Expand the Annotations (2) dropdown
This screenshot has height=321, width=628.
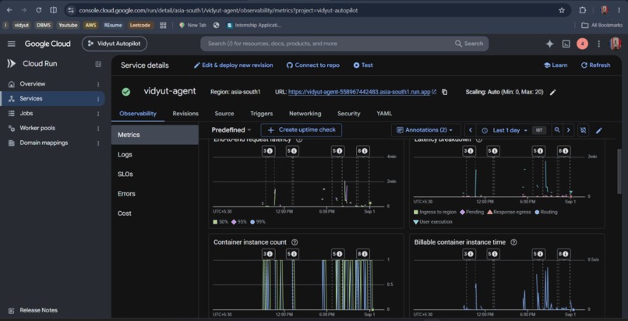pos(424,130)
